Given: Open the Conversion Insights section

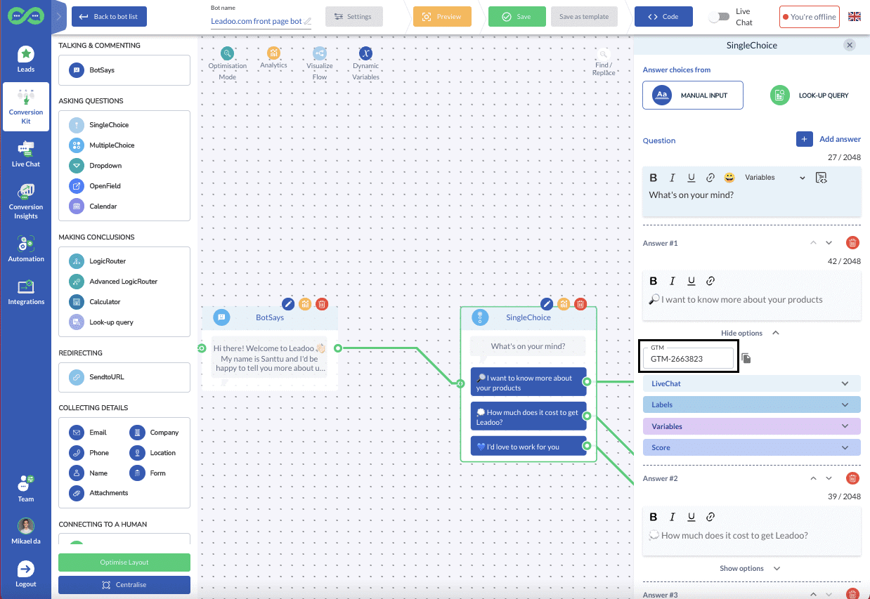Looking at the screenshot, I should click(x=26, y=199).
